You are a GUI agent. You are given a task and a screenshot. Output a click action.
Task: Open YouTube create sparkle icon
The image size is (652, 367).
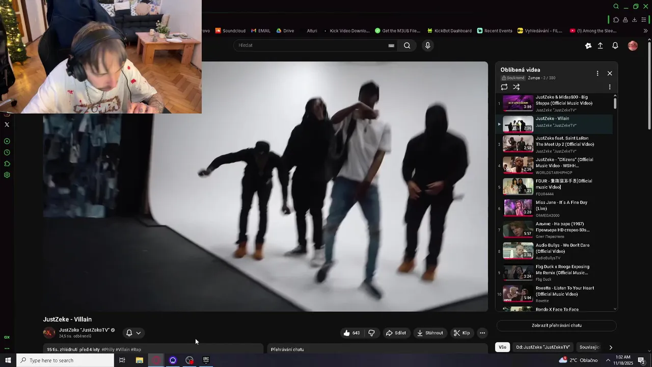pyautogui.click(x=588, y=45)
